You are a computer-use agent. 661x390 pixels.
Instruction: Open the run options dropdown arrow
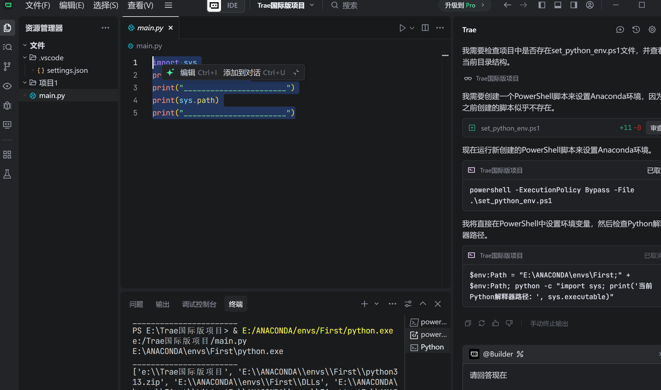pyautogui.click(x=412, y=28)
